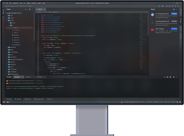Screen dimensions: 184x136
Task: Open the Debug side tab on right
Action: pos(181,36)
